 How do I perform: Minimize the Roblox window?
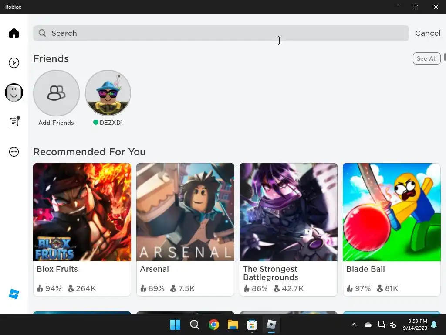coord(396,7)
